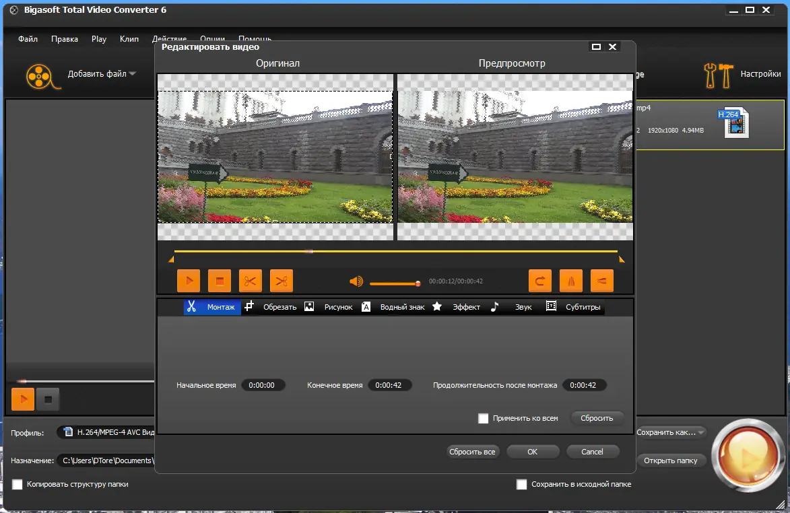Close the Bigasoft main window

(766, 9)
